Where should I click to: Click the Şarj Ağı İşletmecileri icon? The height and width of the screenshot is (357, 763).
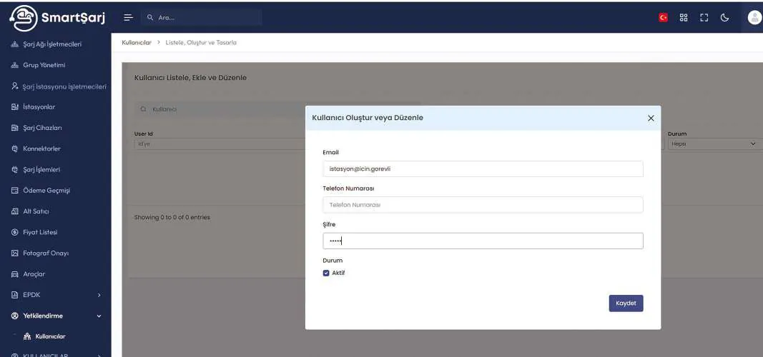click(14, 44)
